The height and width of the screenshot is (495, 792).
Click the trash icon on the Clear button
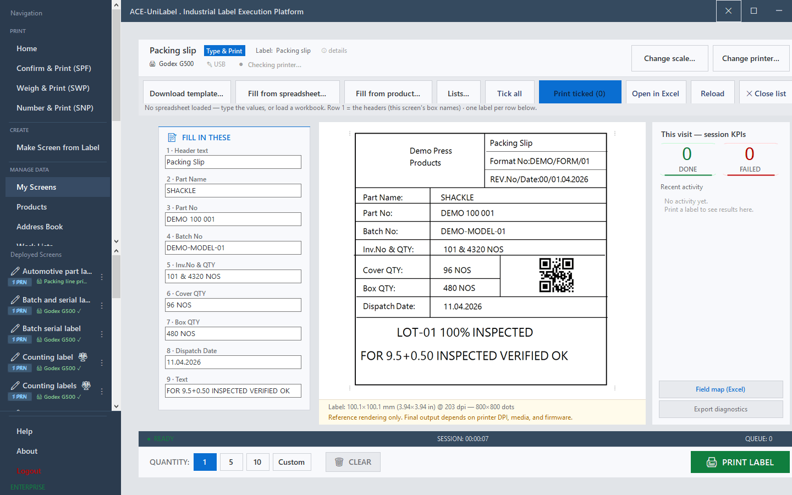[x=339, y=462]
